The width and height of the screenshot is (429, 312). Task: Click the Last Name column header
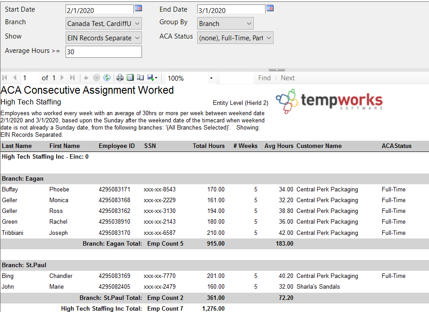click(17, 146)
